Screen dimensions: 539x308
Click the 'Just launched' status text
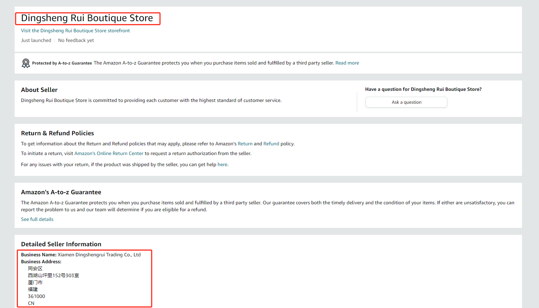pyautogui.click(x=36, y=40)
